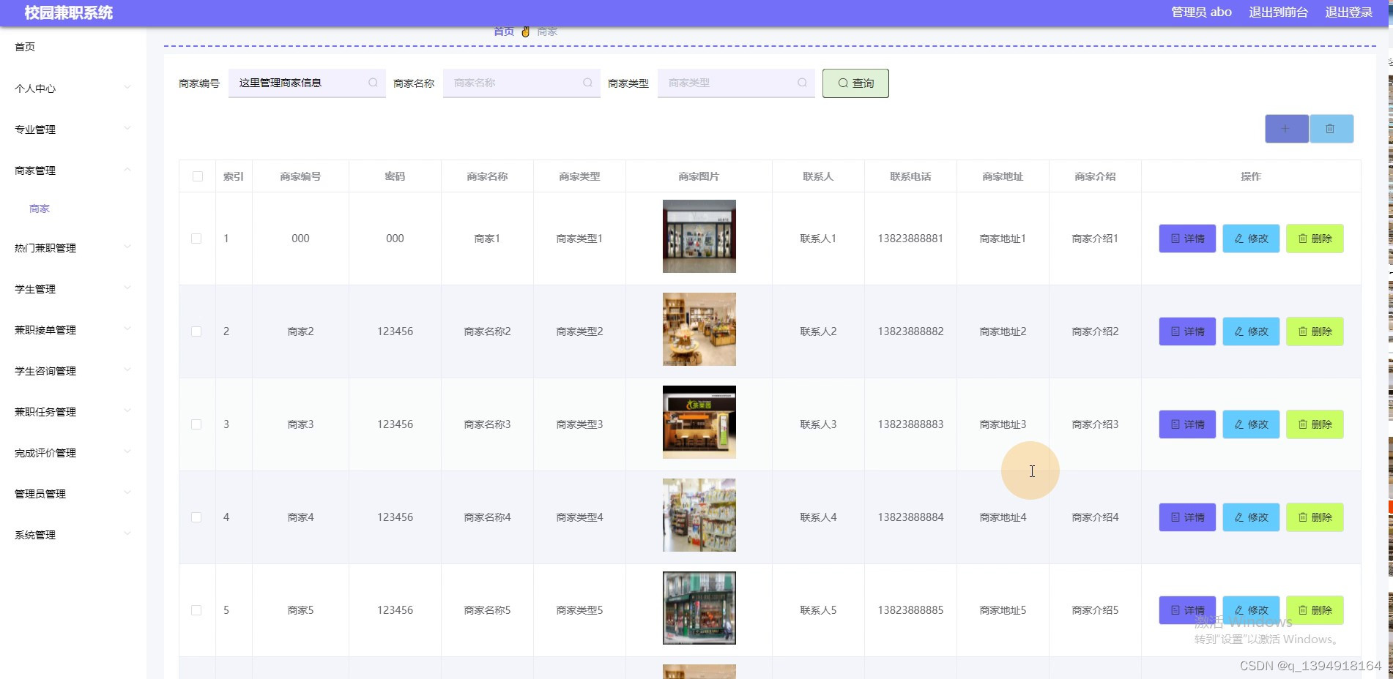The image size is (1393, 679).
Task: Click 删除 on 商家名称3 row
Action: [1315, 424]
